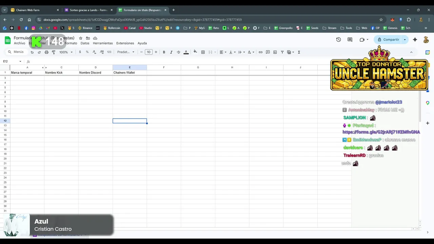Open table views dropdown
The width and height of the screenshot is (434, 244).
291,52
